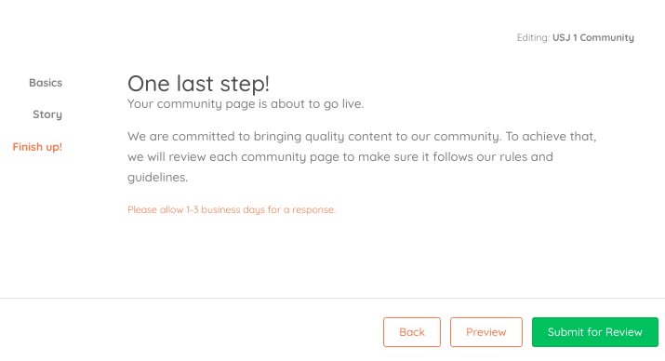Click the 'about to go live' subtitle
Screen dimensions: 665x361
tap(246, 104)
